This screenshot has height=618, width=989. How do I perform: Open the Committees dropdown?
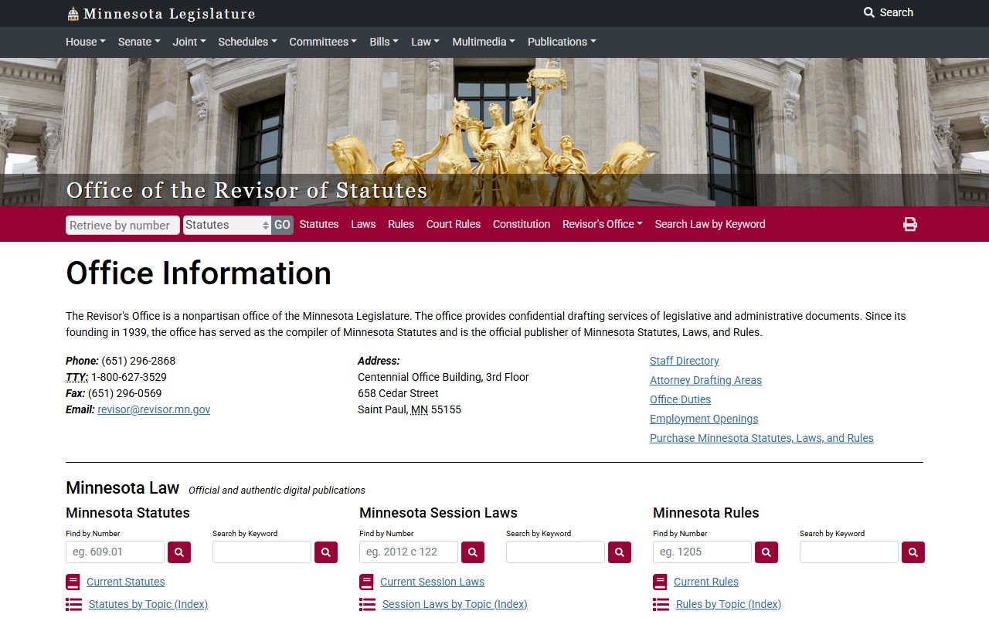pos(323,42)
